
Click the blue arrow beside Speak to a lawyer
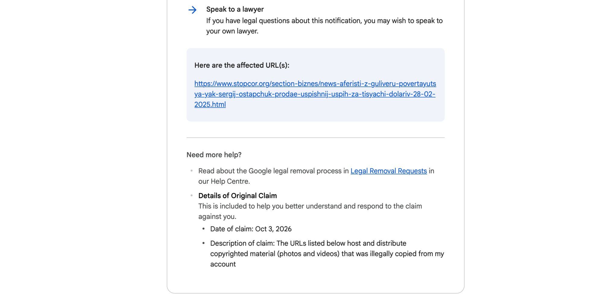[192, 10]
